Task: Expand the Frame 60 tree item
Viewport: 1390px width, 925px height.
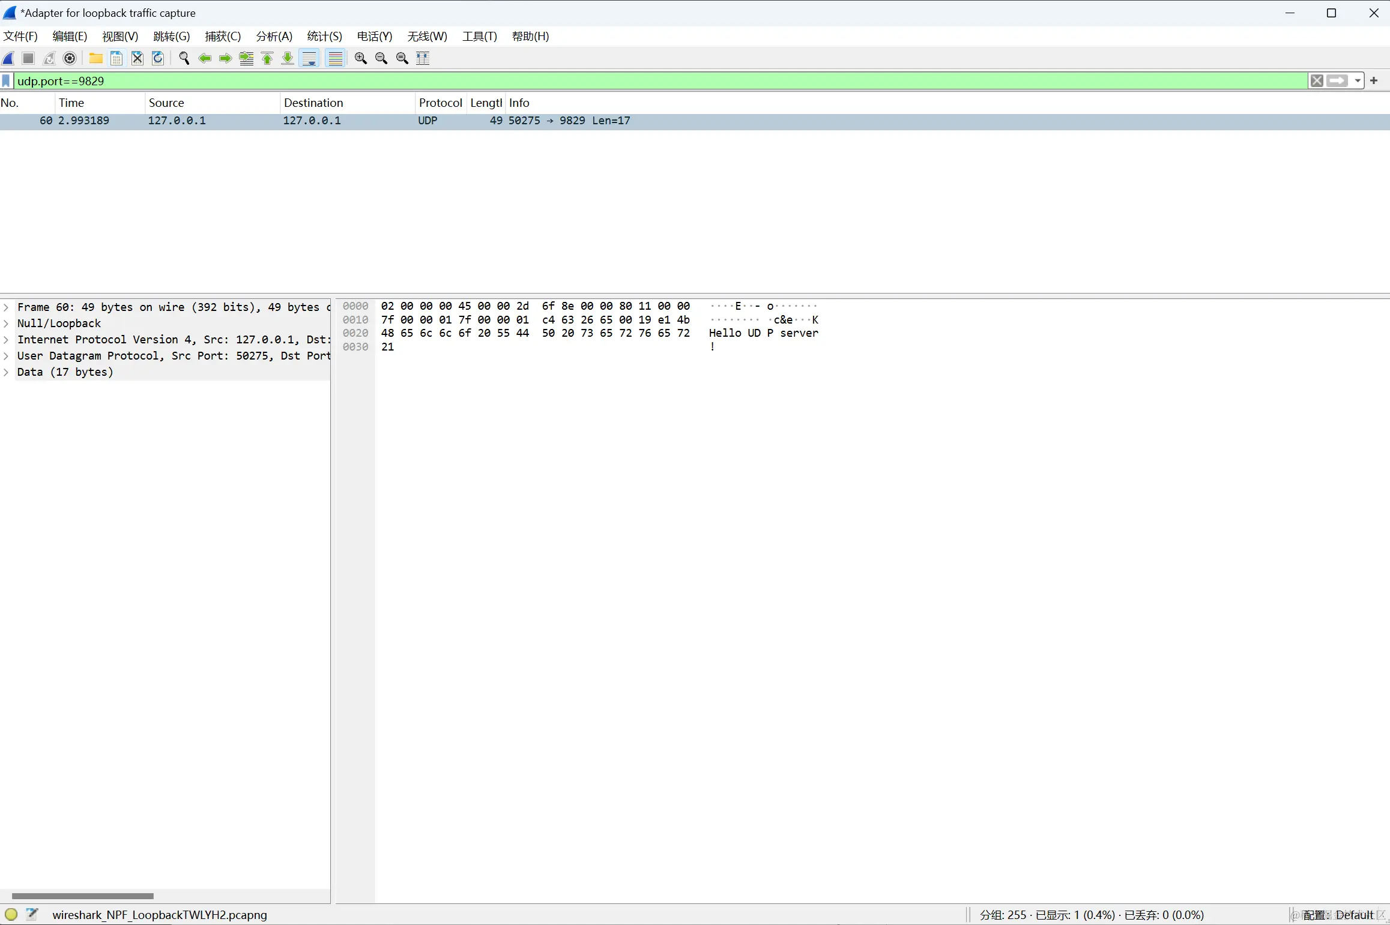Action: tap(6, 307)
